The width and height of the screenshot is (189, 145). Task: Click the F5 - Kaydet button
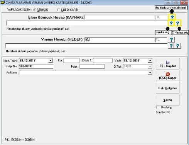(x=167, y=64)
